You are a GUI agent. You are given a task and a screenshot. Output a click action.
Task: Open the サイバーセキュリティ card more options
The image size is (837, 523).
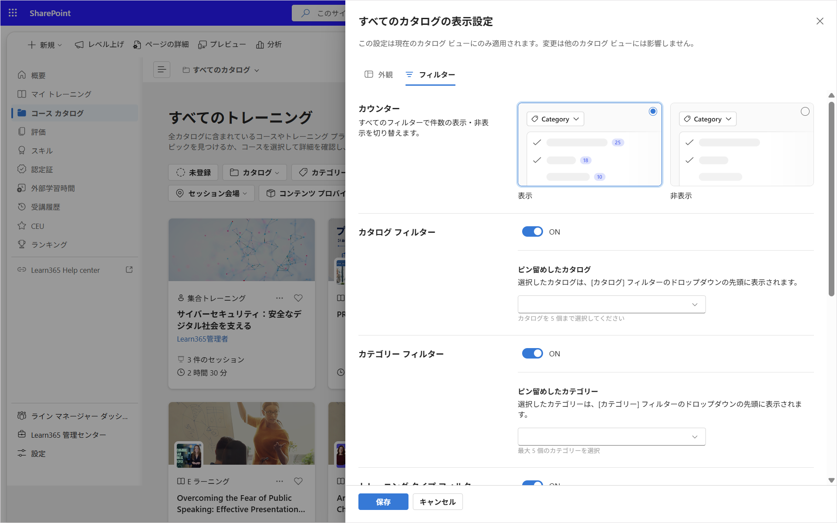(x=280, y=298)
